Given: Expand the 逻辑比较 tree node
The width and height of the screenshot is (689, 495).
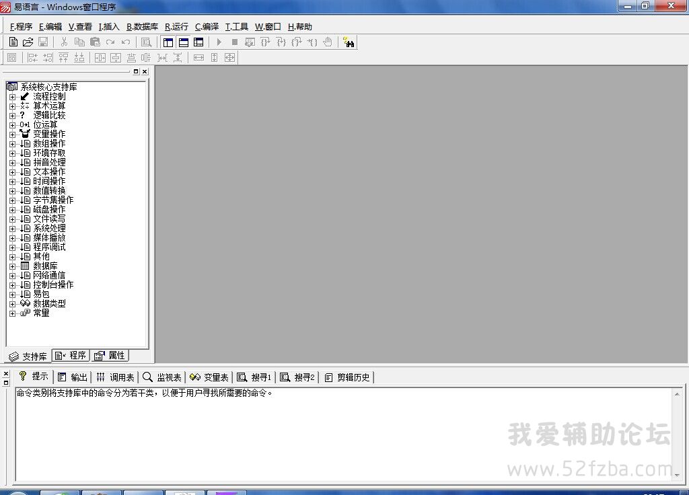Looking at the screenshot, I should (x=12, y=116).
